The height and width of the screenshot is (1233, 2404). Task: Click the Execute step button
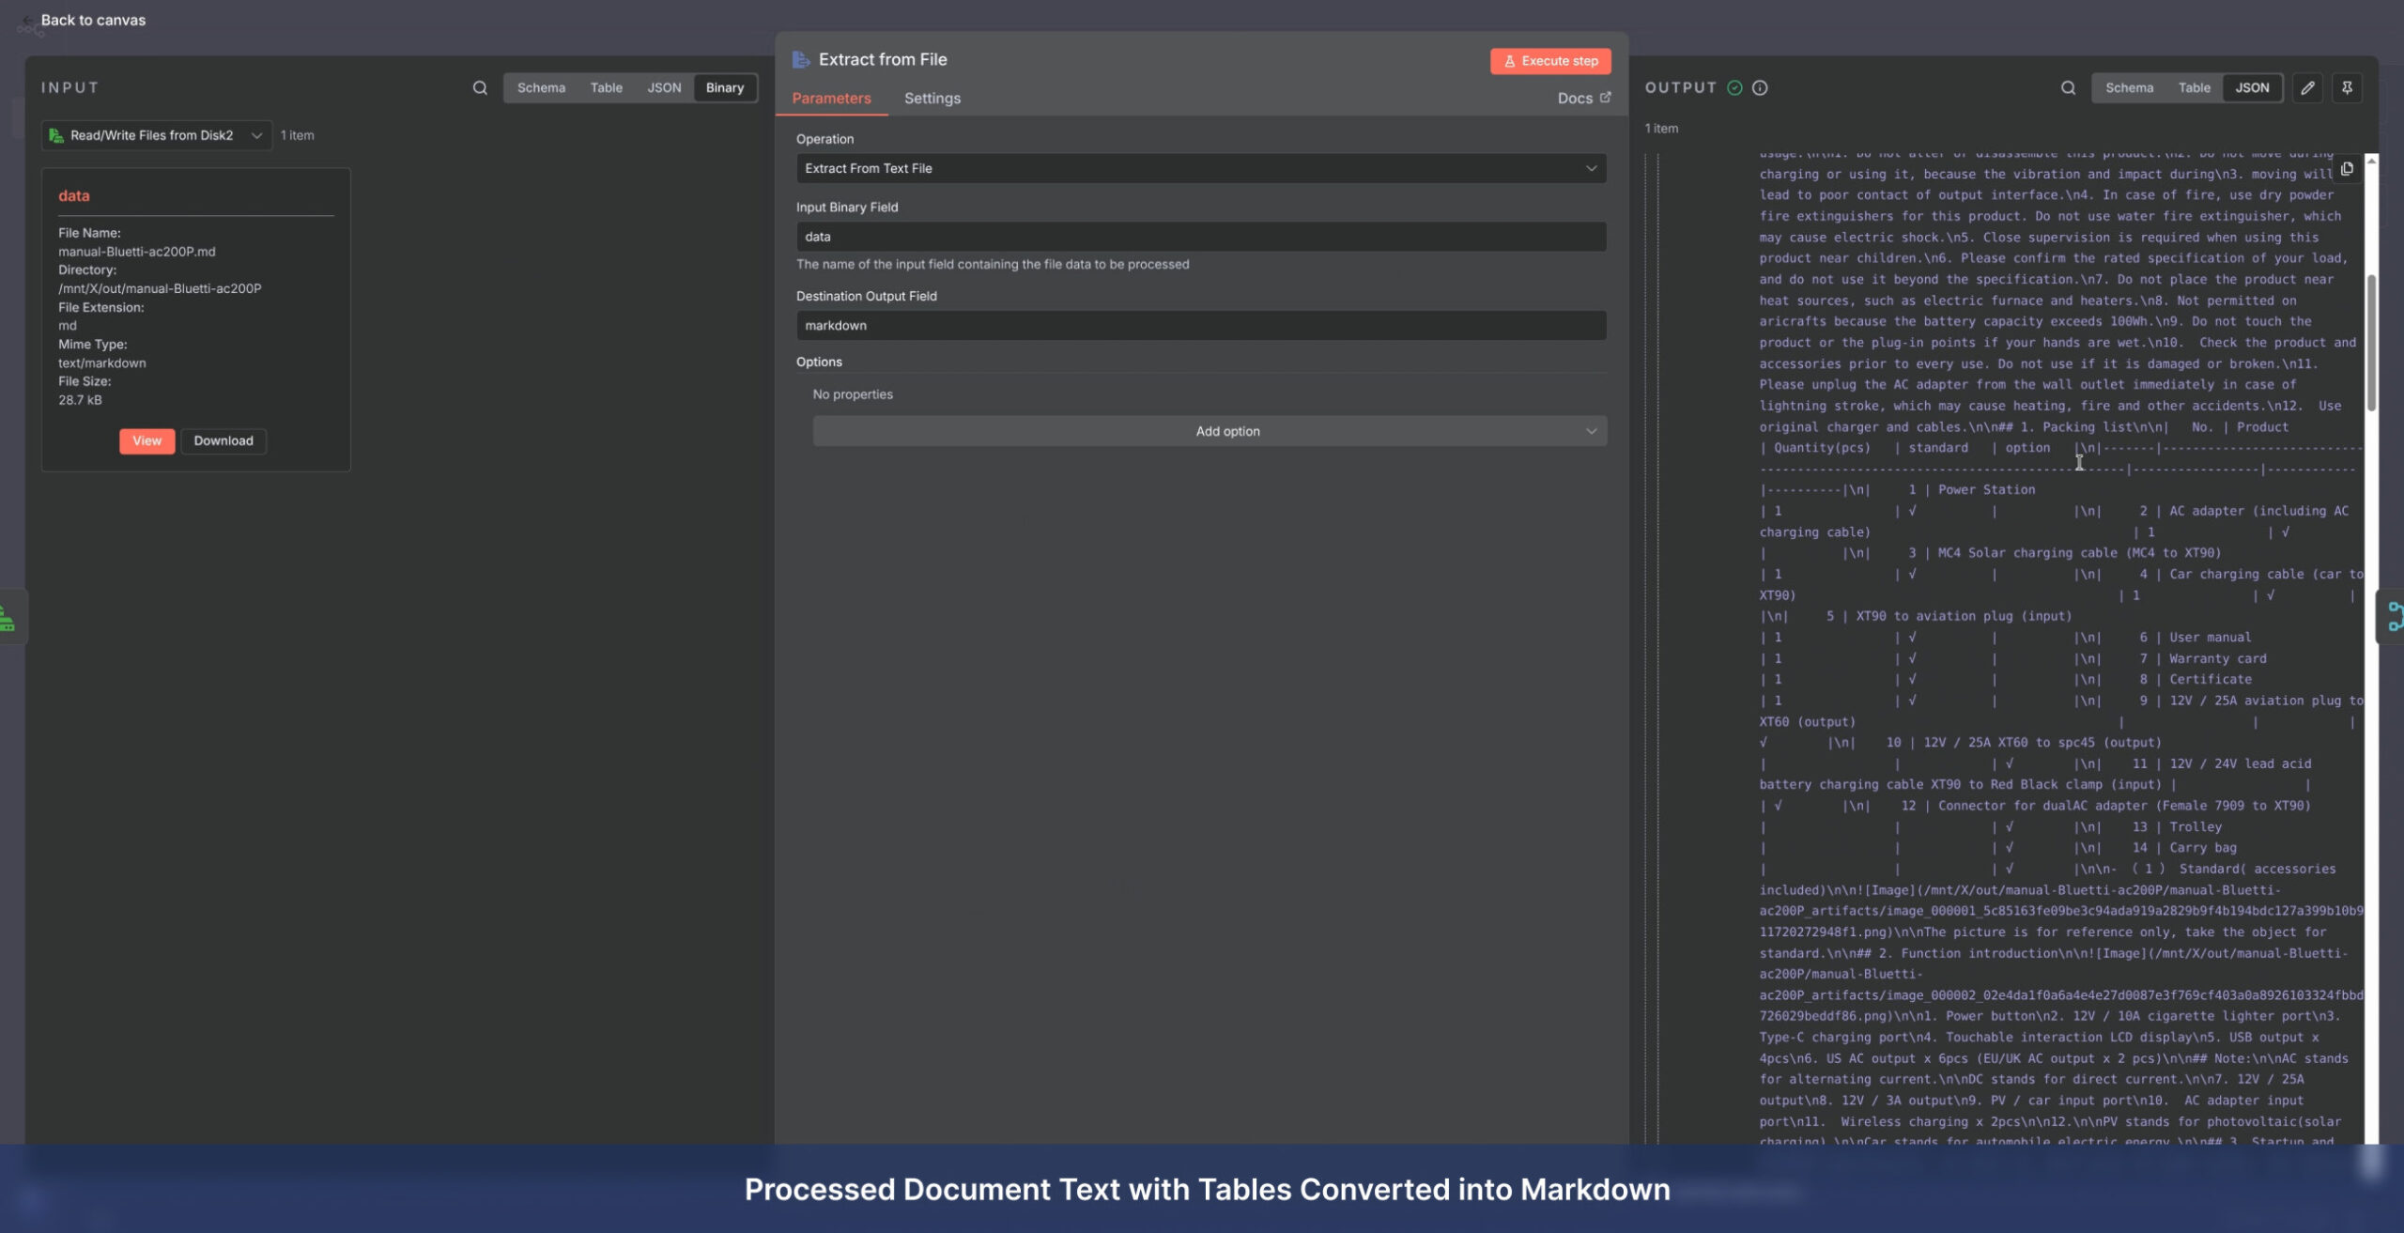click(x=1550, y=61)
